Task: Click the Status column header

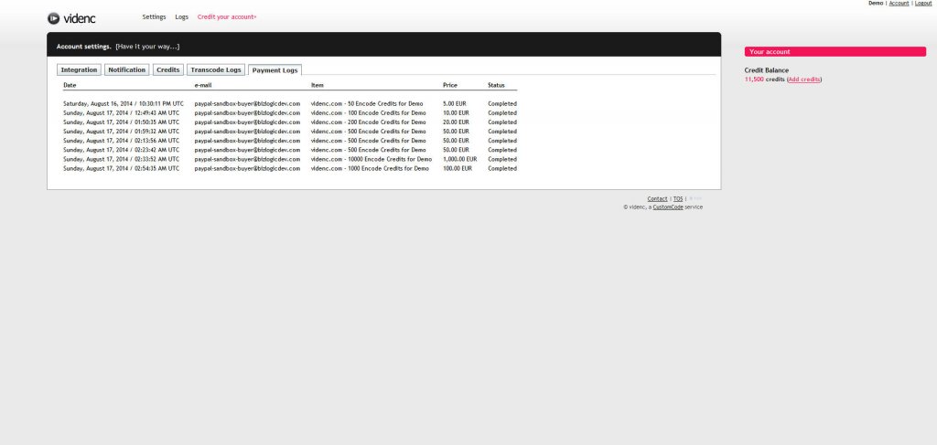Action: click(496, 85)
